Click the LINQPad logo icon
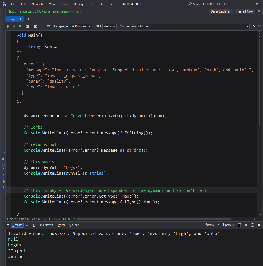263x266 pixels. 4,4
